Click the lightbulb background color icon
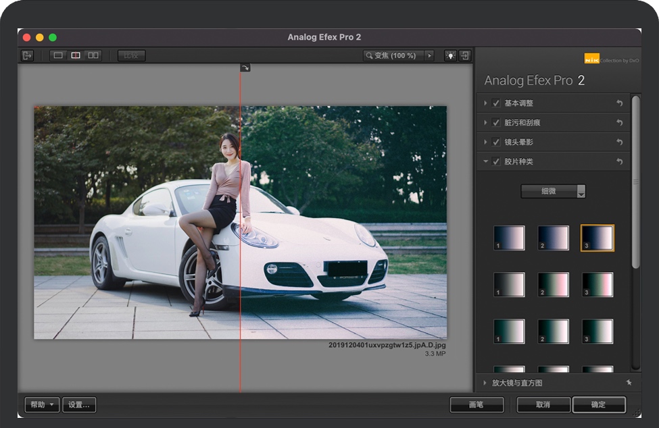 tap(450, 55)
